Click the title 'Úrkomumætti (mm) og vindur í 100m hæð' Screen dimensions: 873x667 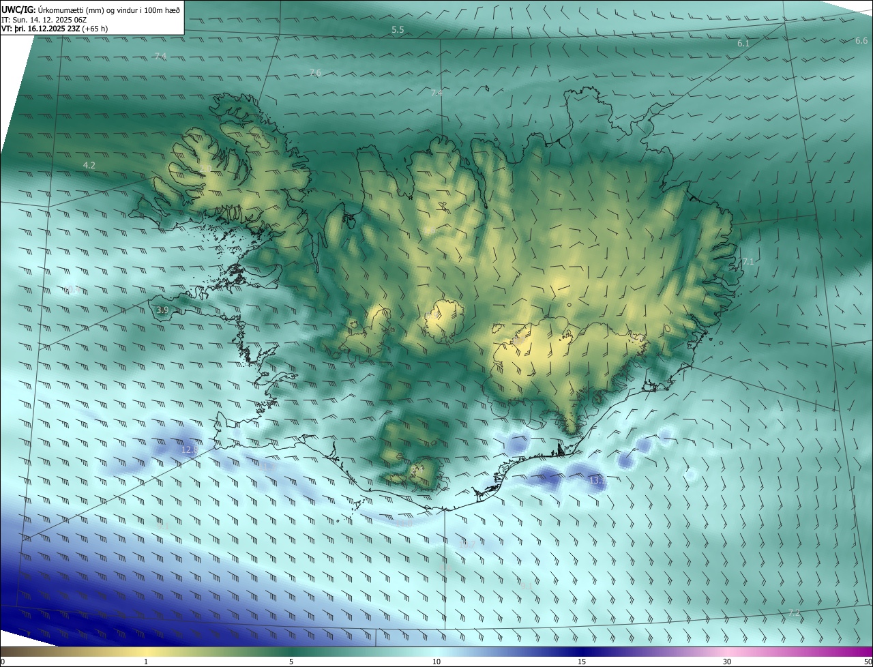[110, 10]
